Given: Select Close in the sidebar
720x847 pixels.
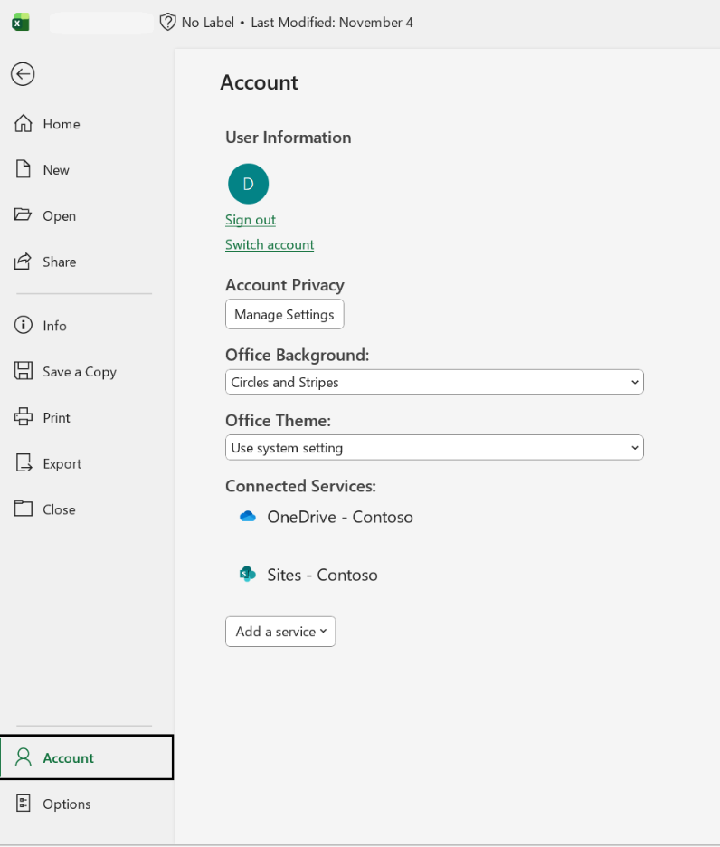Looking at the screenshot, I should tap(87, 509).
